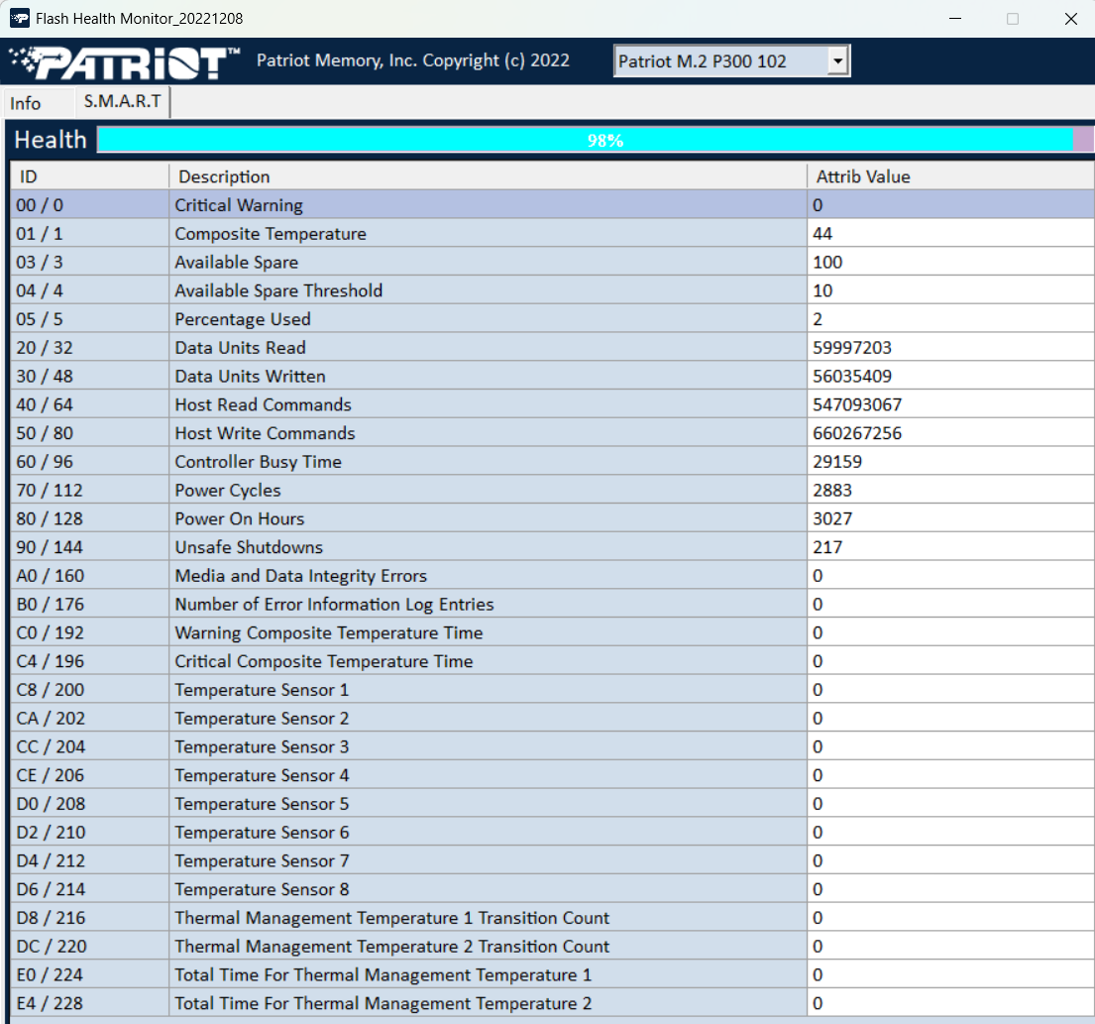
Task: Select the Media and Data Integrity Errors row
Action: coord(552,576)
